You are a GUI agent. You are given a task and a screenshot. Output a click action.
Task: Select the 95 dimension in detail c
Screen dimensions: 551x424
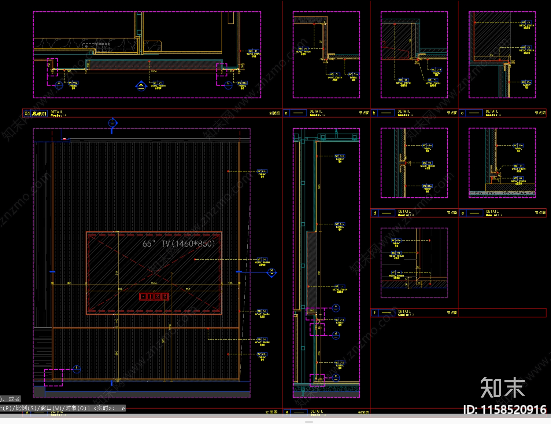491,55
